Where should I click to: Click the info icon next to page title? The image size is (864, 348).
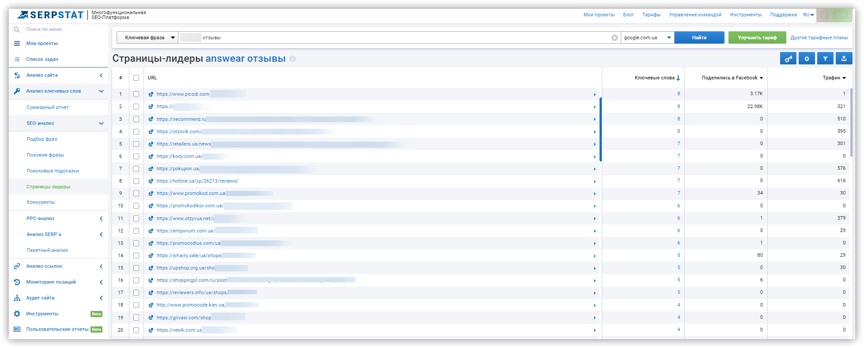pyautogui.click(x=292, y=59)
